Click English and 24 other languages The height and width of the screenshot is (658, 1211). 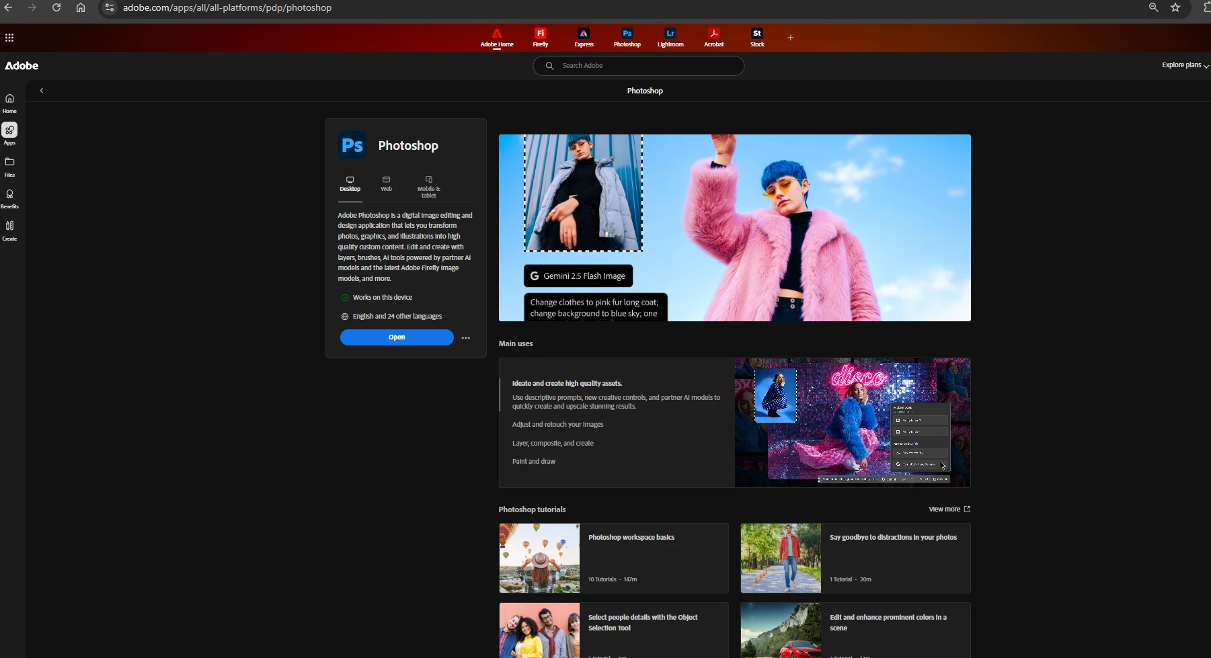point(397,317)
